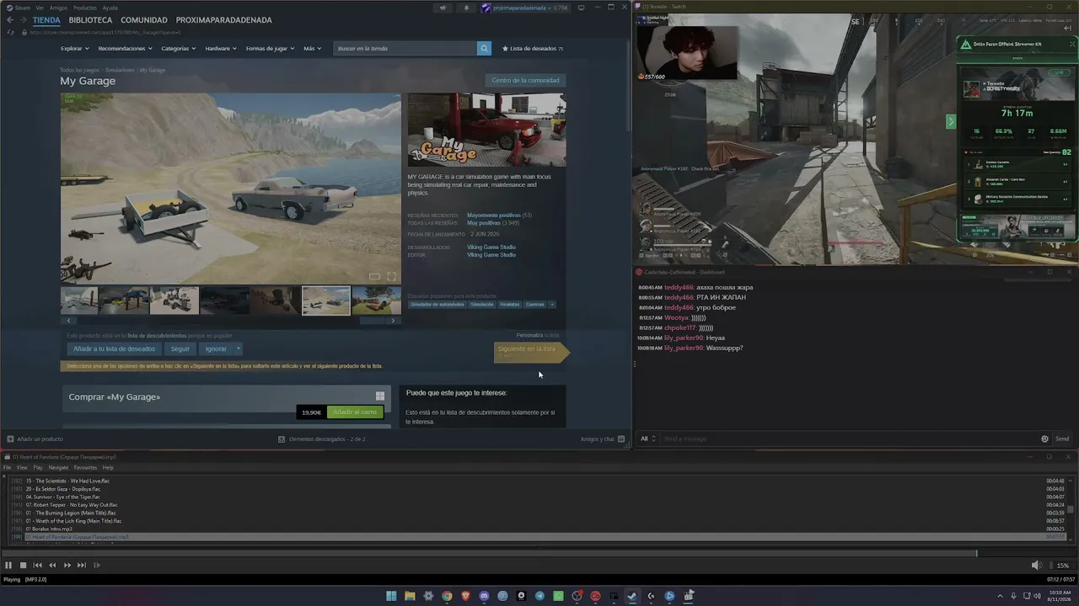Open the Categorías dropdown
Viewport: 1079px width, 606px height.
(178, 49)
